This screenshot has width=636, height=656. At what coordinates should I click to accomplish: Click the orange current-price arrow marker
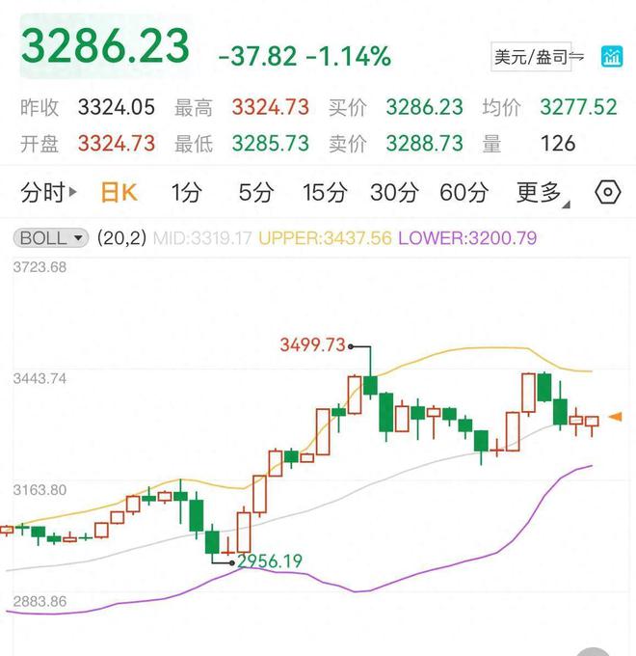(615, 417)
